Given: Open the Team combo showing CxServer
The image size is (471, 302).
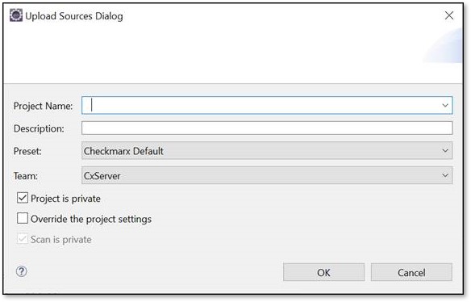Looking at the screenshot, I should pyautogui.click(x=267, y=175).
